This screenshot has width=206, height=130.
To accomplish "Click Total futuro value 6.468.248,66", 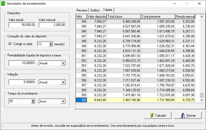I will [124, 22].
